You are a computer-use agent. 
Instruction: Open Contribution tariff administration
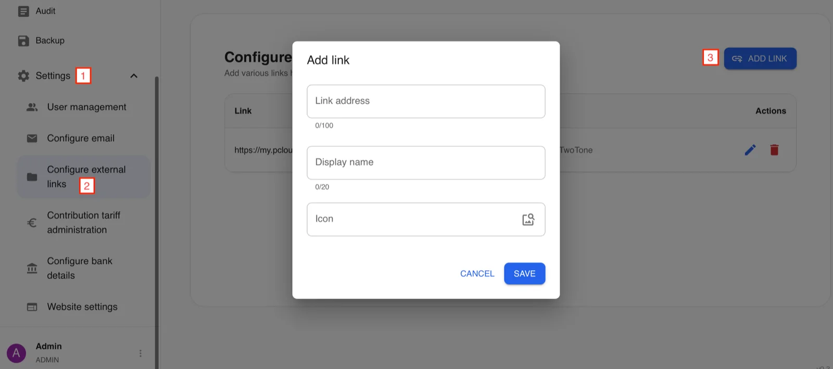pos(84,223)
